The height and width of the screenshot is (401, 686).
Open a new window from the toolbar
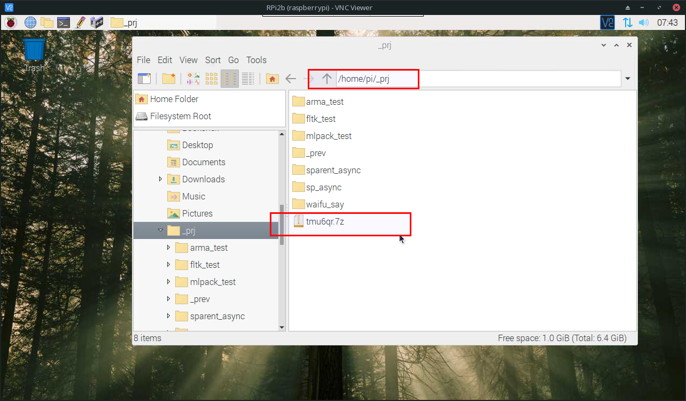144,79
